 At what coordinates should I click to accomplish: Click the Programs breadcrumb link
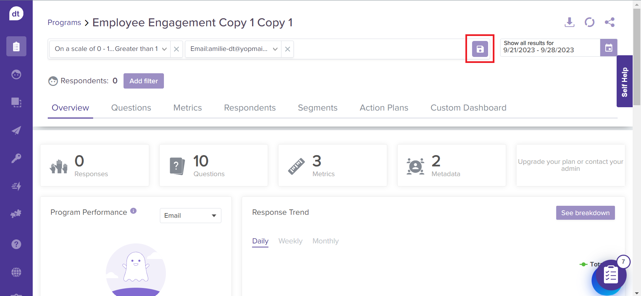64,23
